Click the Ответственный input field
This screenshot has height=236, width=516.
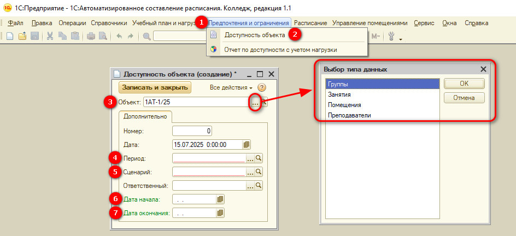coord(209,185)
